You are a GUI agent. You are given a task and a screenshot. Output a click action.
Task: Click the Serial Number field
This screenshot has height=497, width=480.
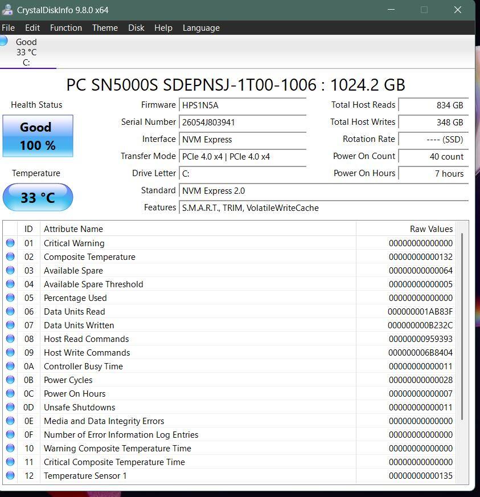(243, 123)
